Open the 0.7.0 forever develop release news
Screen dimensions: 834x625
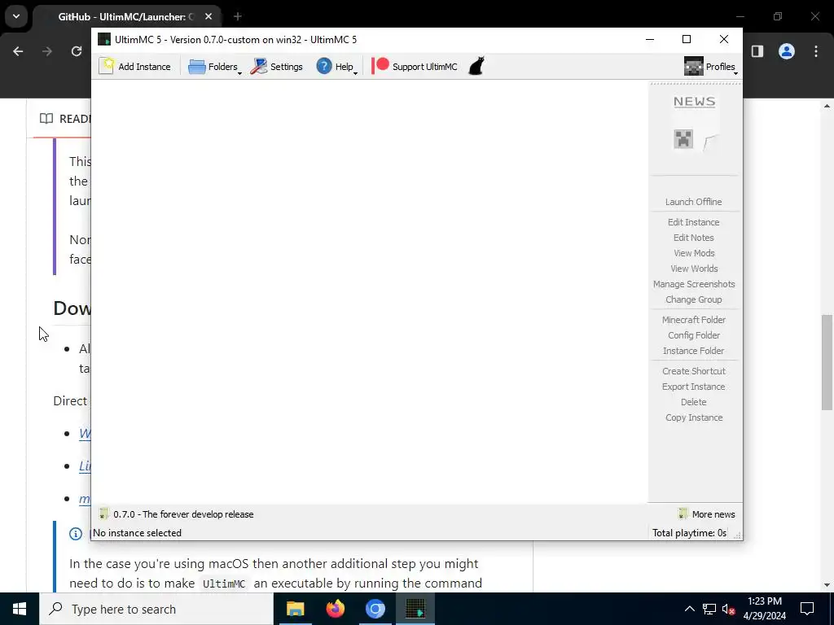183,514
